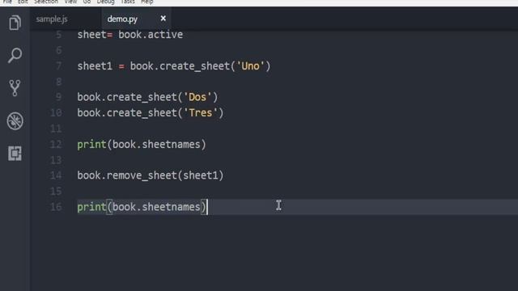Click line number 10 in gutter
Viewport: 518px width, 291px height.
(x=56, y=113)
